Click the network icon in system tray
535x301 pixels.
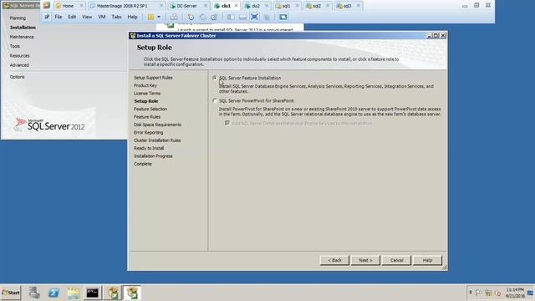pos(488,293)
